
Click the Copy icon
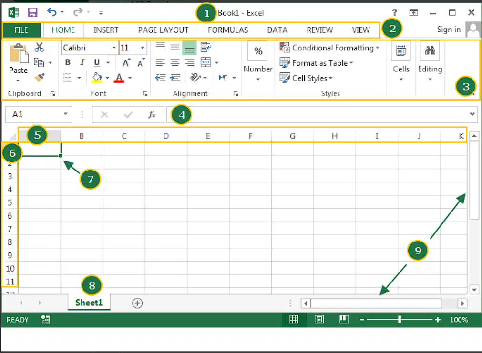click(x=39, y=62)
